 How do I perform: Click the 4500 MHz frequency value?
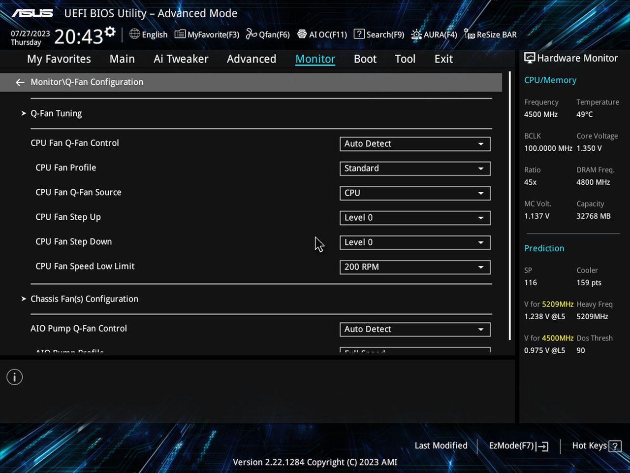(541, 114)
